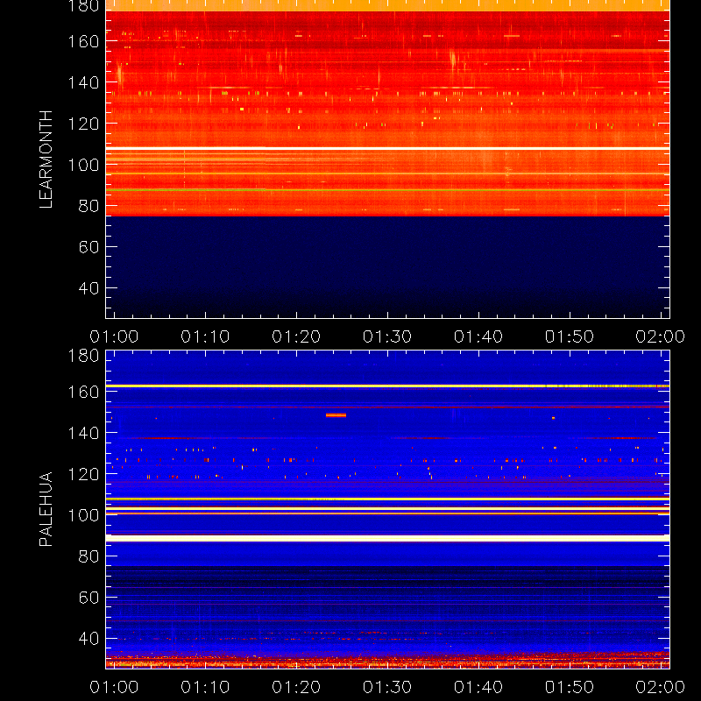Click the 01:50 time label below the Palehua plot
Screen dimensions: 701x701
(x=570, y=687)
